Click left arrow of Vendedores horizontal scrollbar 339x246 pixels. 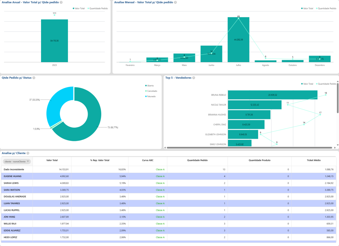tap(166, 147)
